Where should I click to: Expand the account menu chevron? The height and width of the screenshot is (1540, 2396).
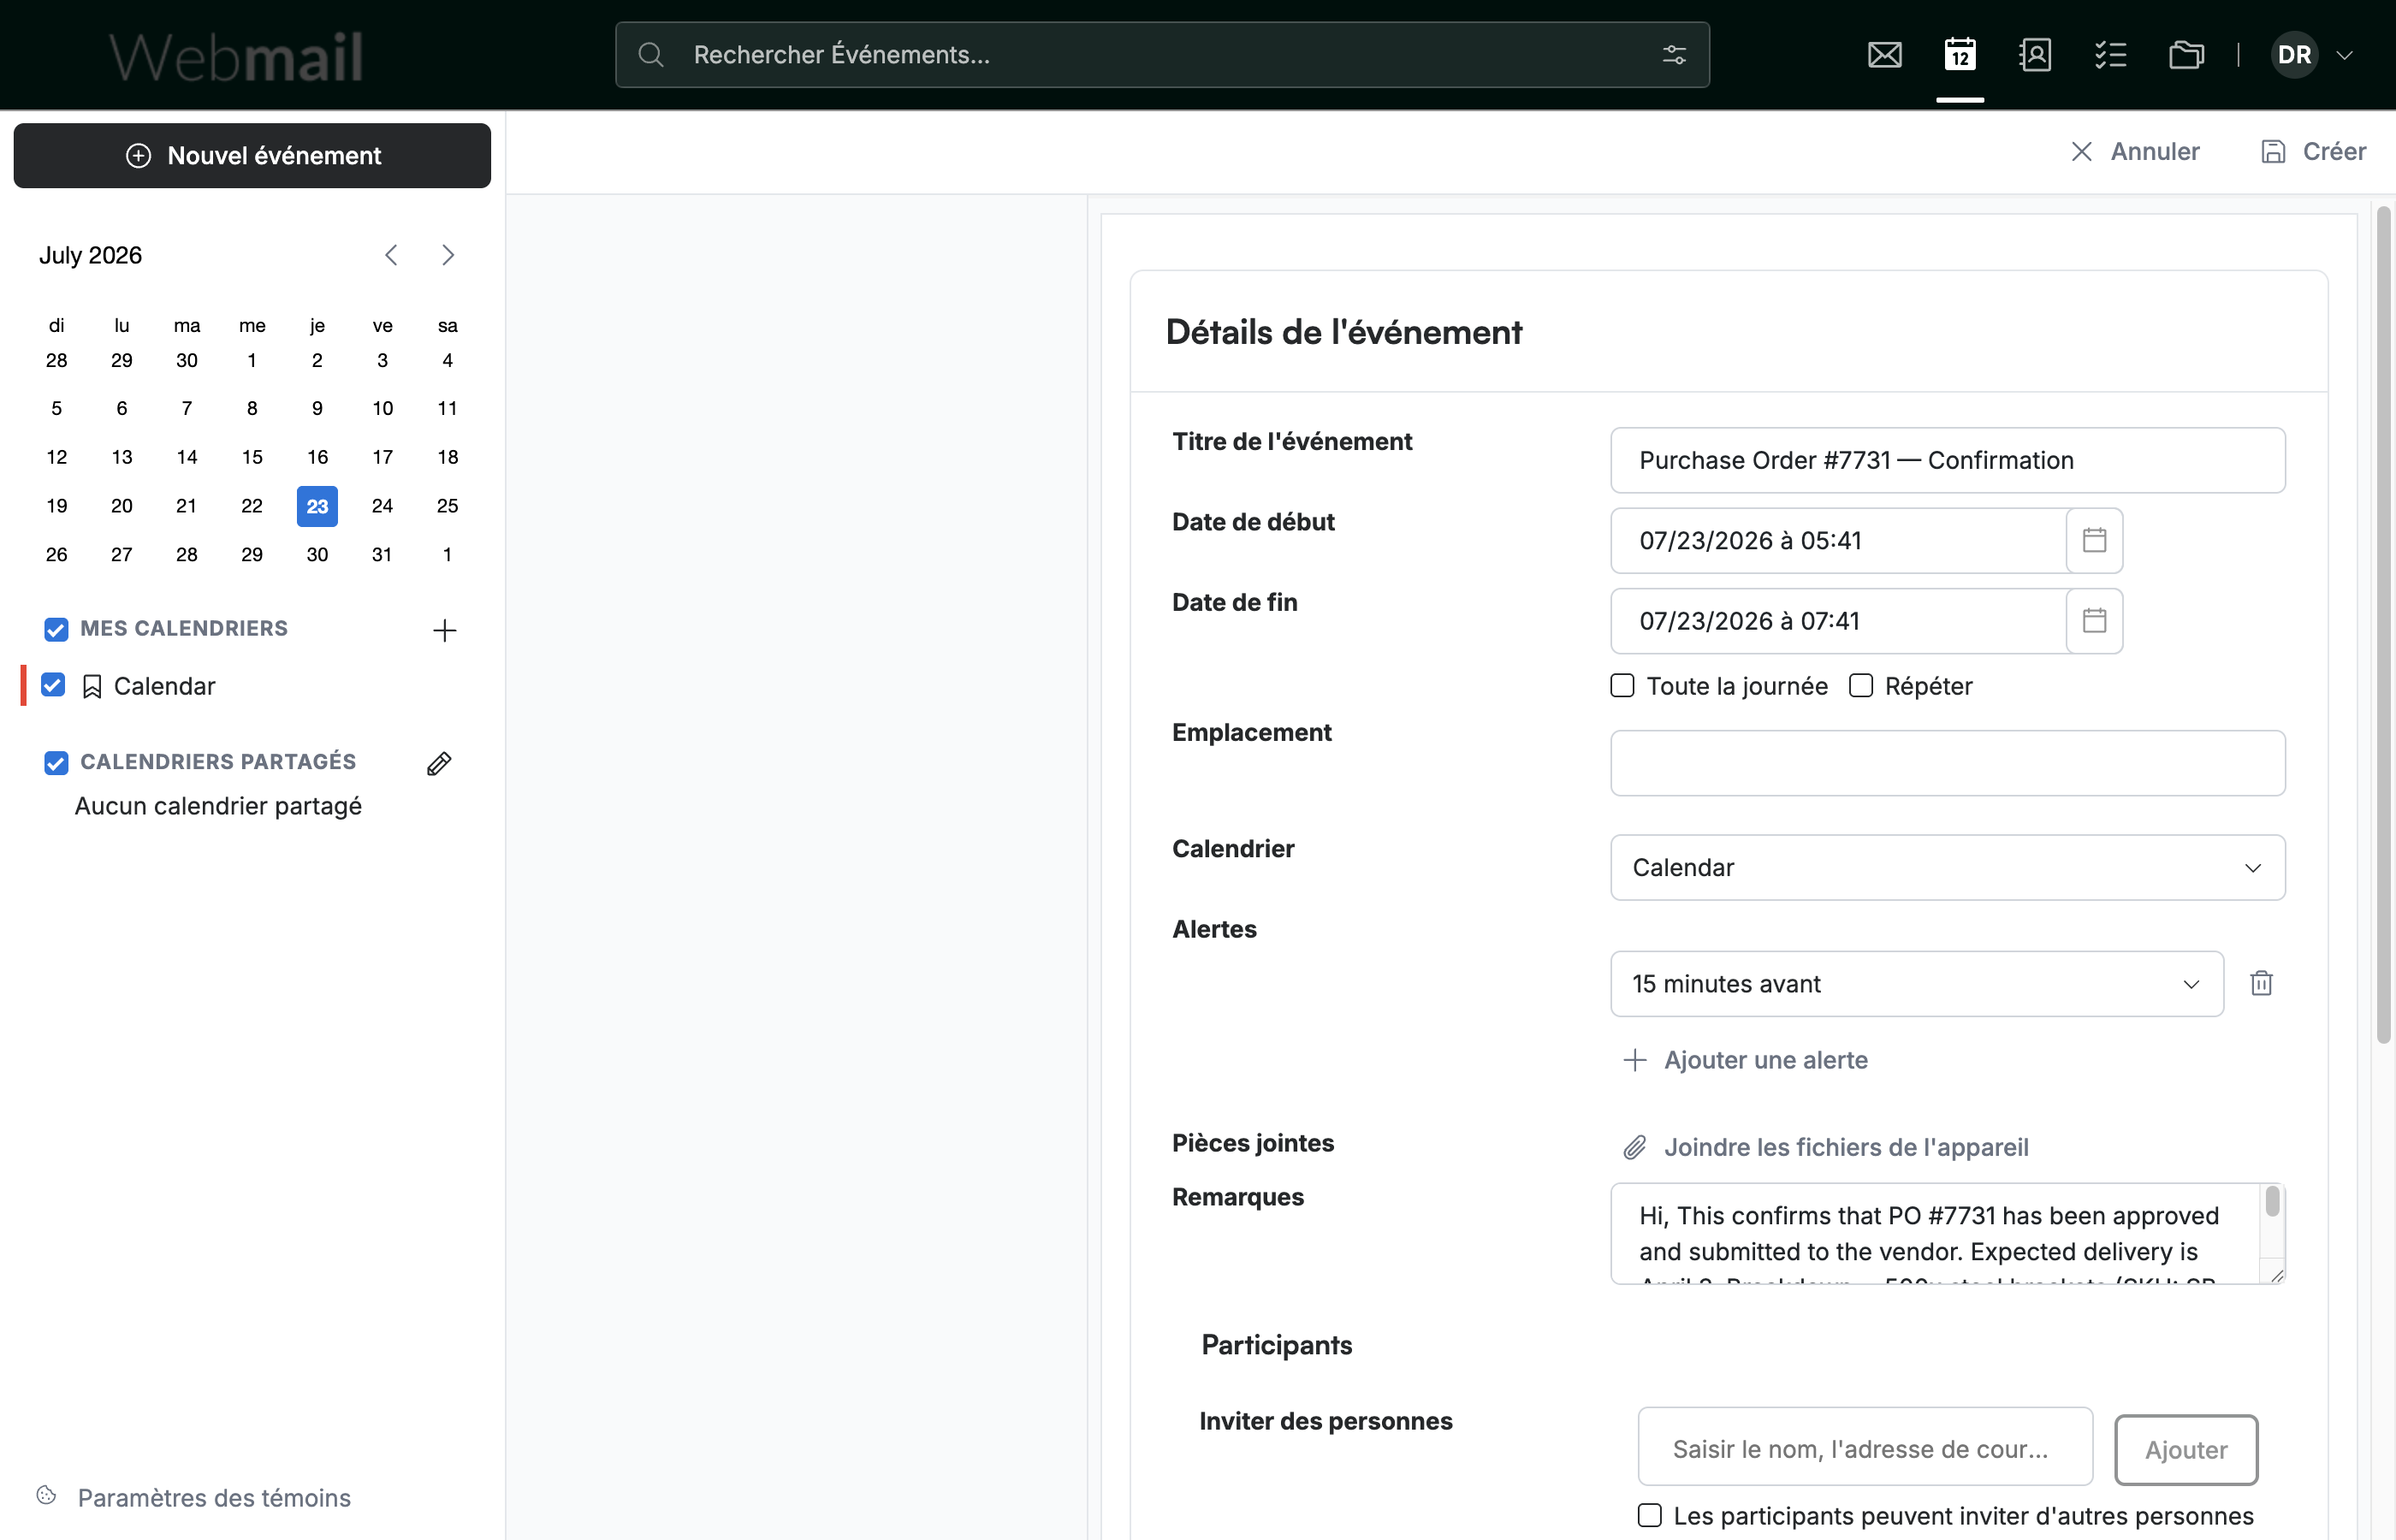2345,55
